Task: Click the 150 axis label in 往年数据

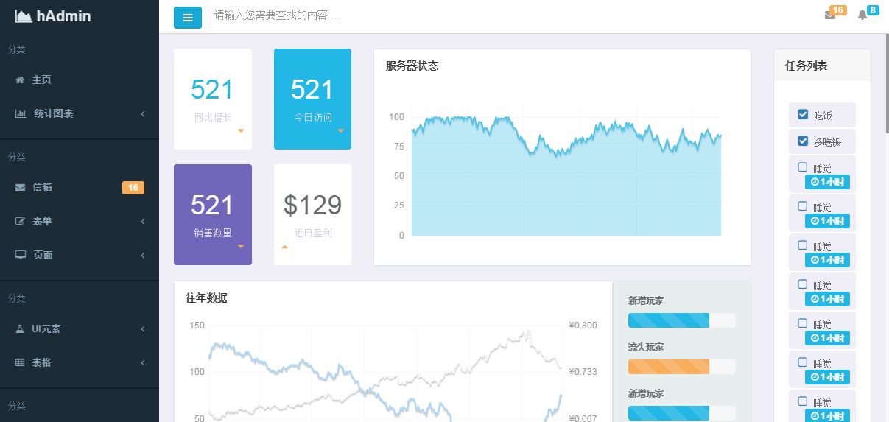Action: (197, 326)
